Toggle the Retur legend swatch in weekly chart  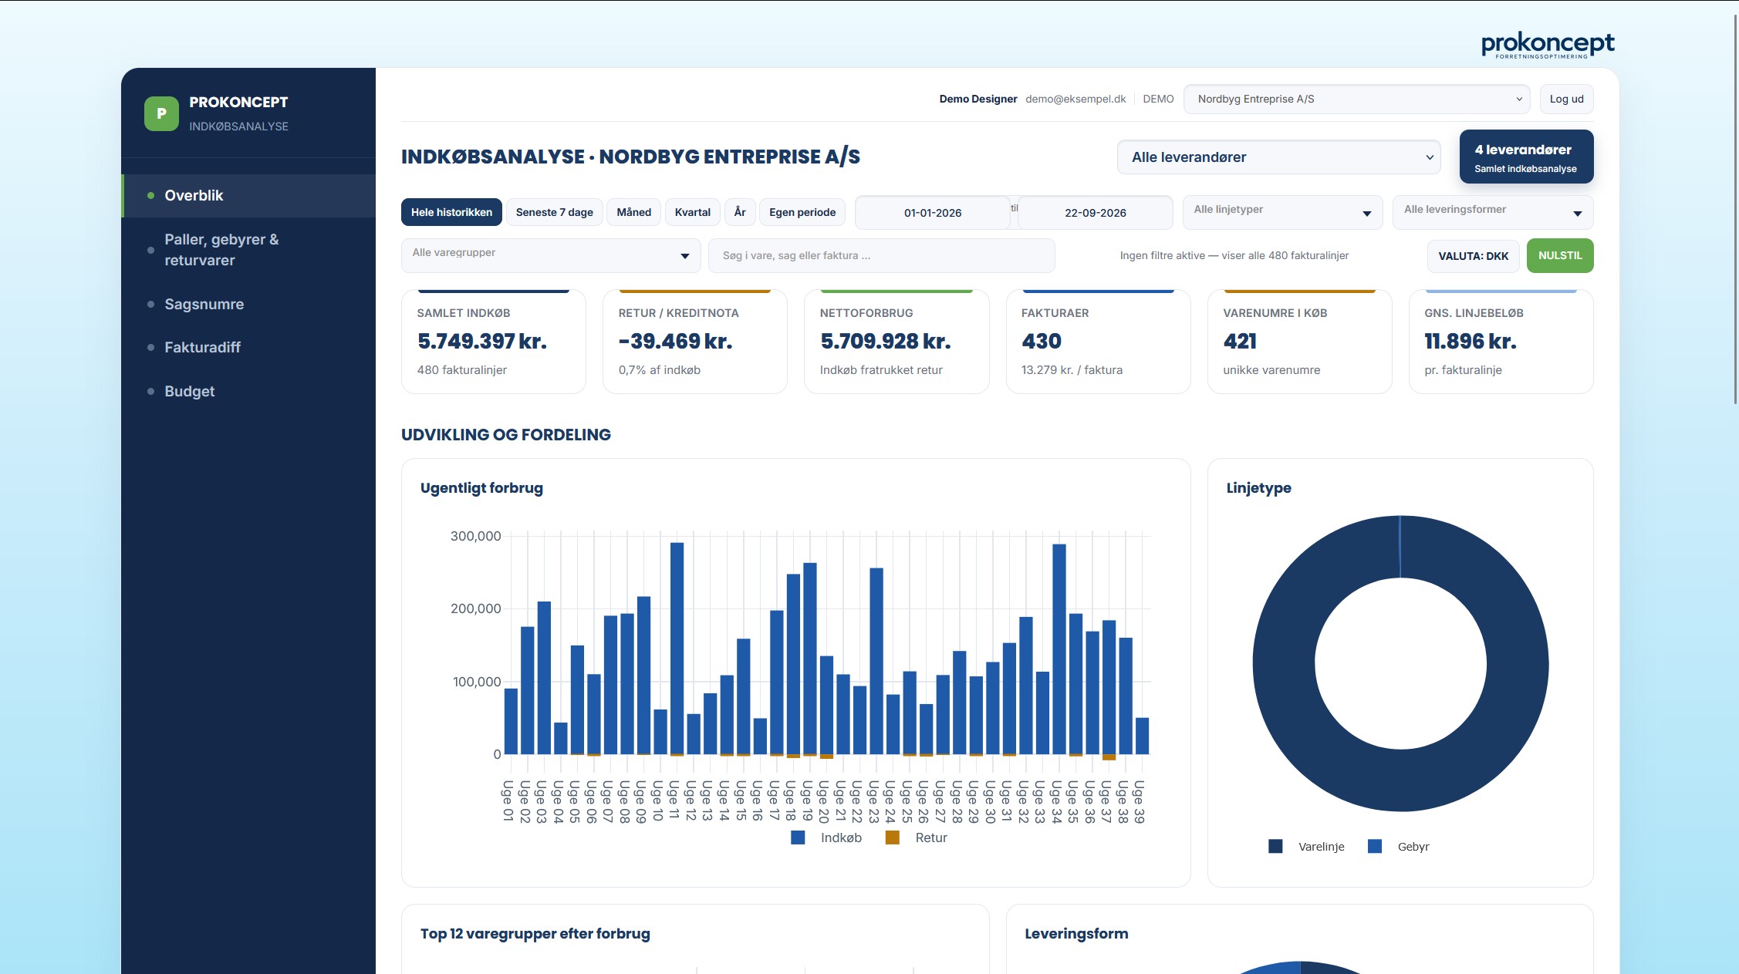(893, 838)
